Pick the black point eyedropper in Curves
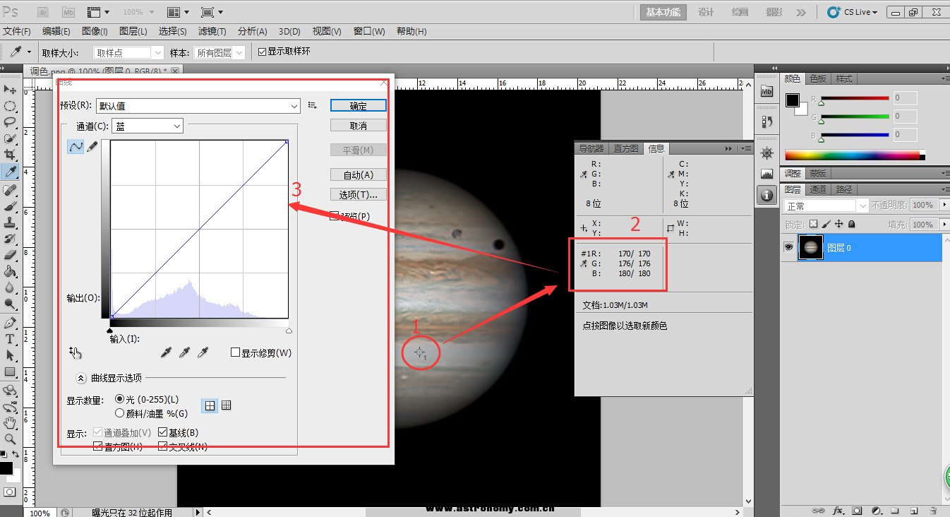 click(167, 352)
